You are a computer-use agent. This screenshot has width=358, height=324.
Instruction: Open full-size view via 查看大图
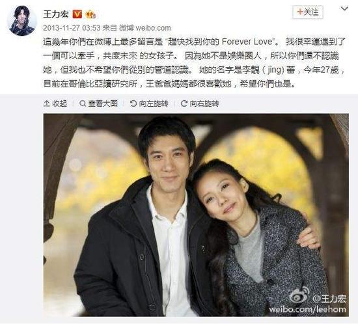point(98,103)
